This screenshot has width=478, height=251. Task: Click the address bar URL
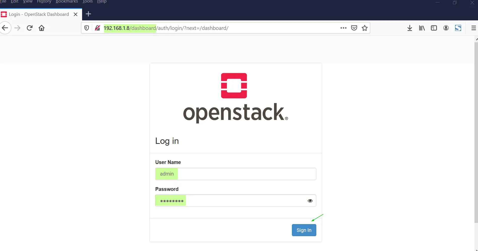pos(166,28)
